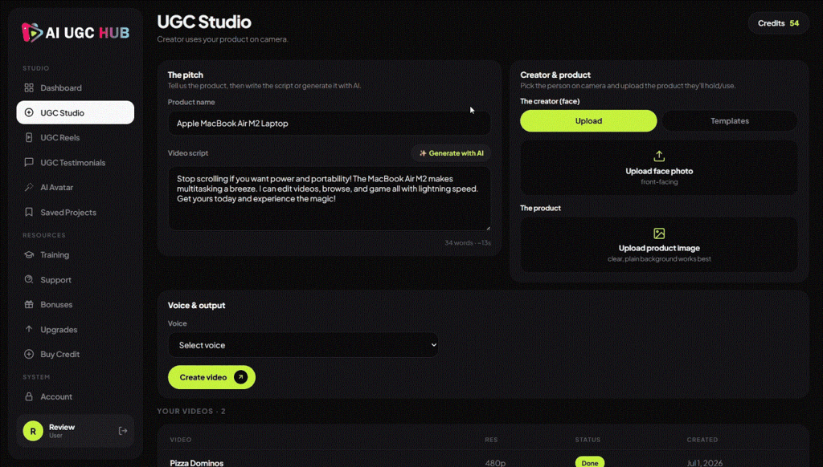Click the RES column header
This screenshot has width=823, height=467.
coord(491,440)
